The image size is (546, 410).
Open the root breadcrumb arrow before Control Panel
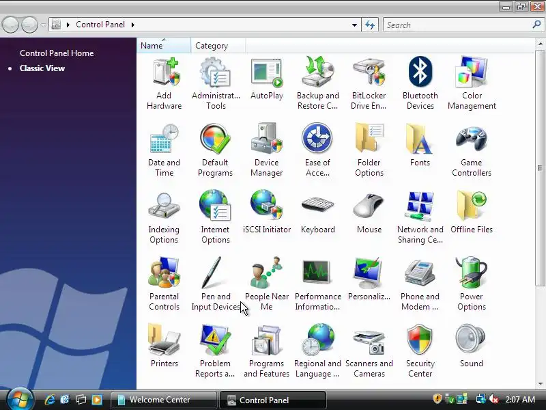coord(68,25)
